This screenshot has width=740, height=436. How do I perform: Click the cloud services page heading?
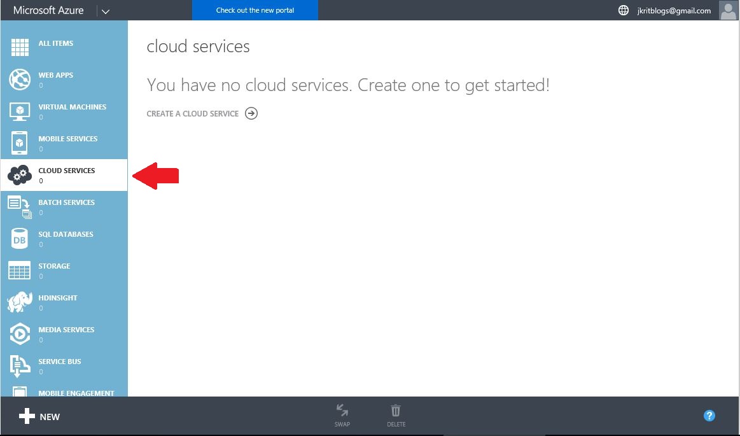[199, 46]
